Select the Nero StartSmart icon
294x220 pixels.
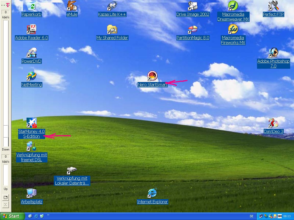[x=152, y=76]
